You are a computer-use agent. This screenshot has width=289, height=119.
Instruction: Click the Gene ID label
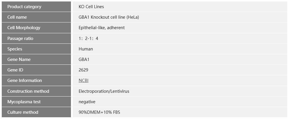click(x=15, y=70)
